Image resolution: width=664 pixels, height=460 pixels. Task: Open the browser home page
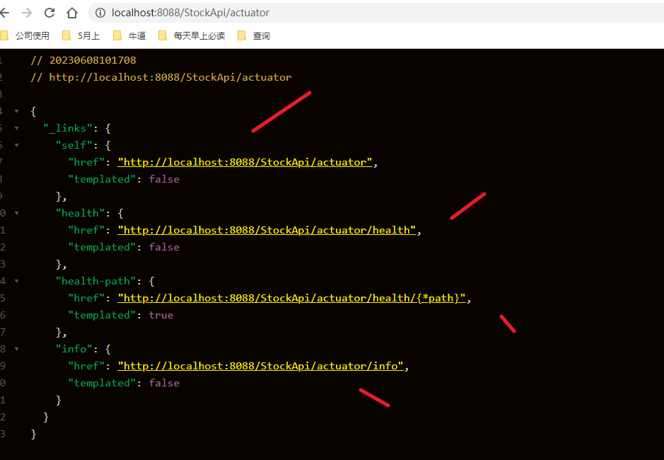(72, 13)
